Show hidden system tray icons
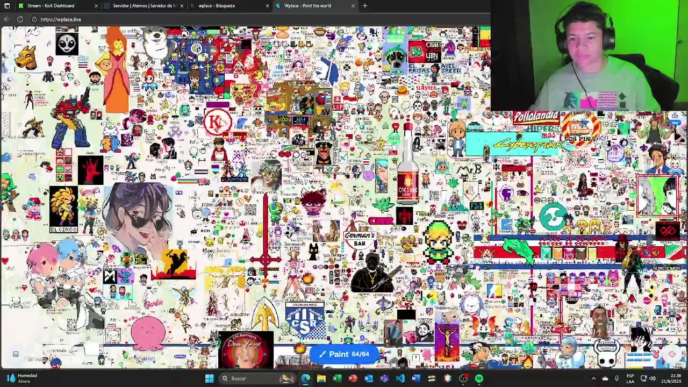 (593, 378)
